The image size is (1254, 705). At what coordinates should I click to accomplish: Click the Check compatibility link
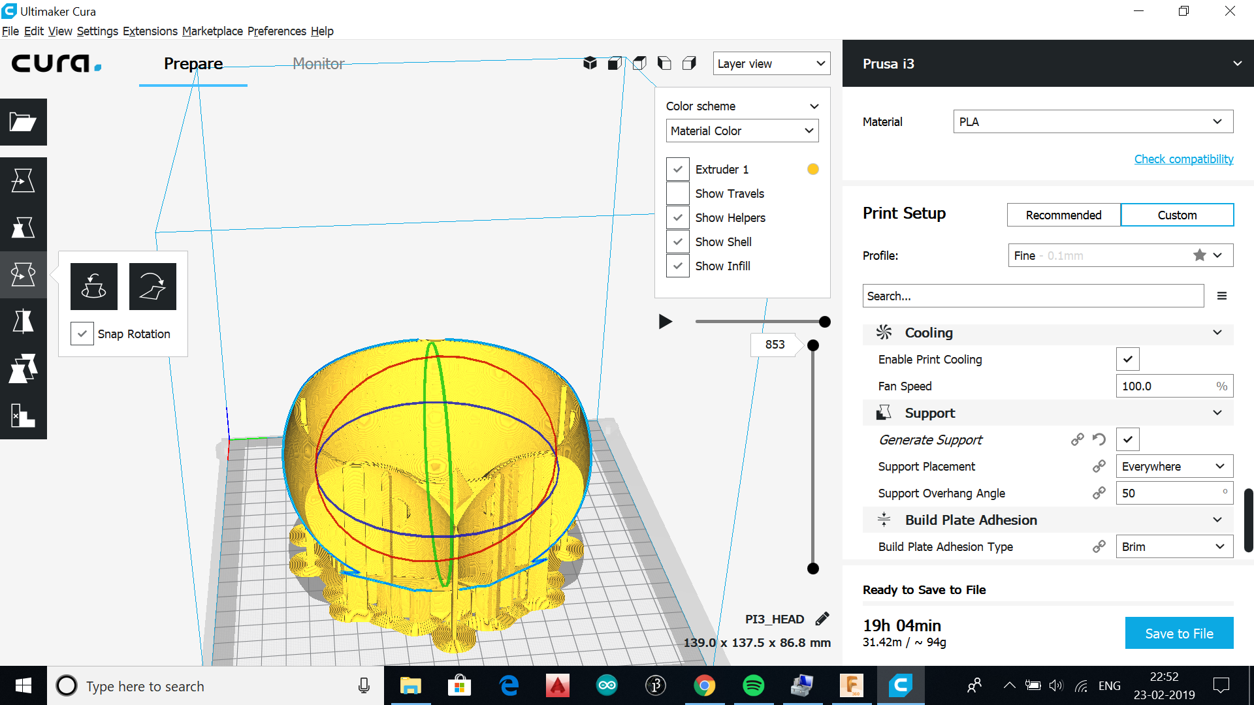click(x=1183, y=159)
